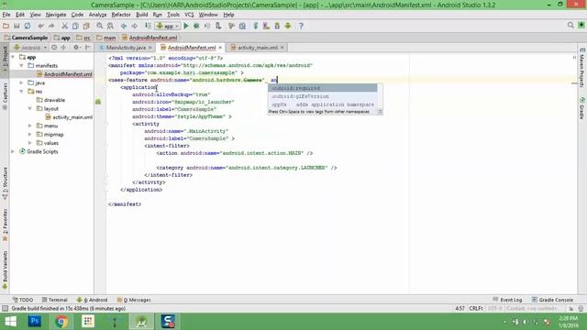Open the File menu
Screen dimensions: 587x330
[x=6, y=15]
